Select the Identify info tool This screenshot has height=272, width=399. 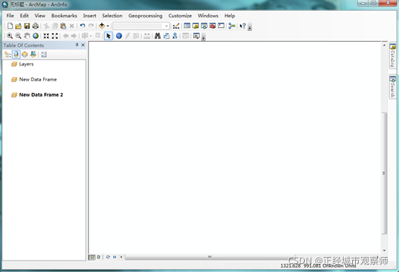[119, 36]
